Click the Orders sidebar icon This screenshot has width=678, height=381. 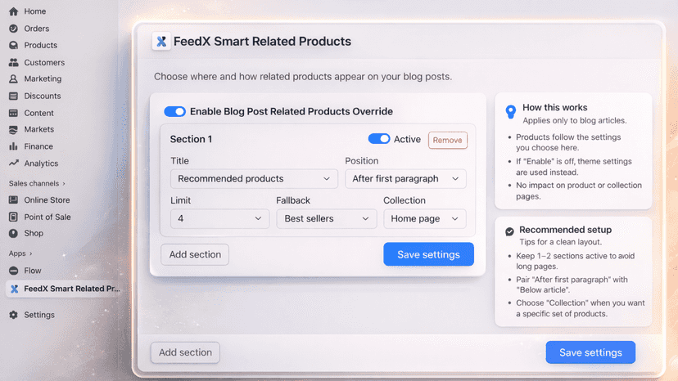(13, 29)
